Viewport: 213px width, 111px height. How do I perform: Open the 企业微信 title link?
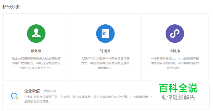pos(32,91)
